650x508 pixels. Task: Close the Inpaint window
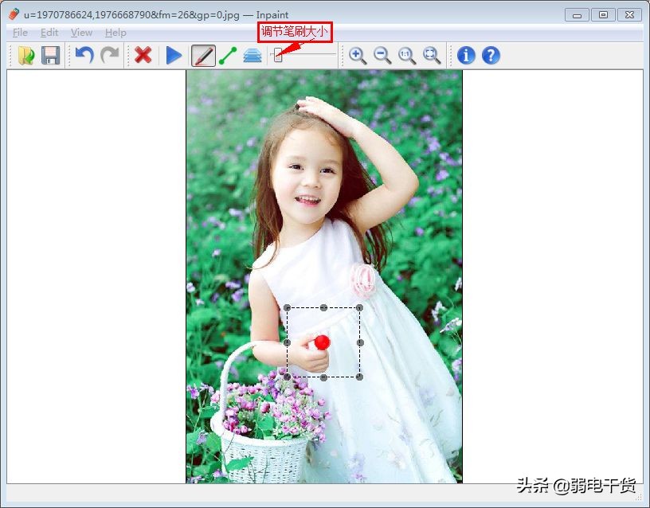(x=629, y=15)
